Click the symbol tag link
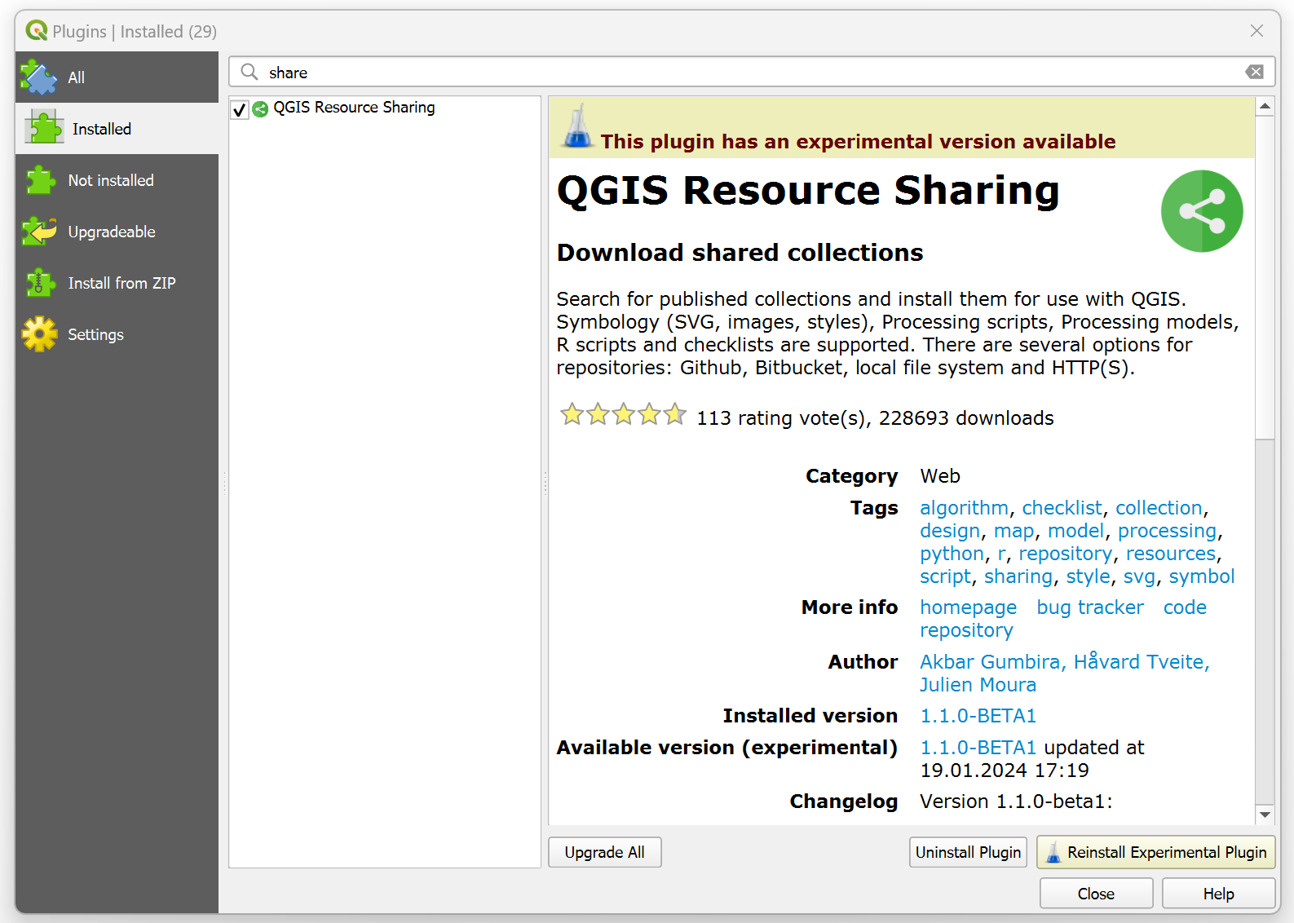 pos(1202,576)
